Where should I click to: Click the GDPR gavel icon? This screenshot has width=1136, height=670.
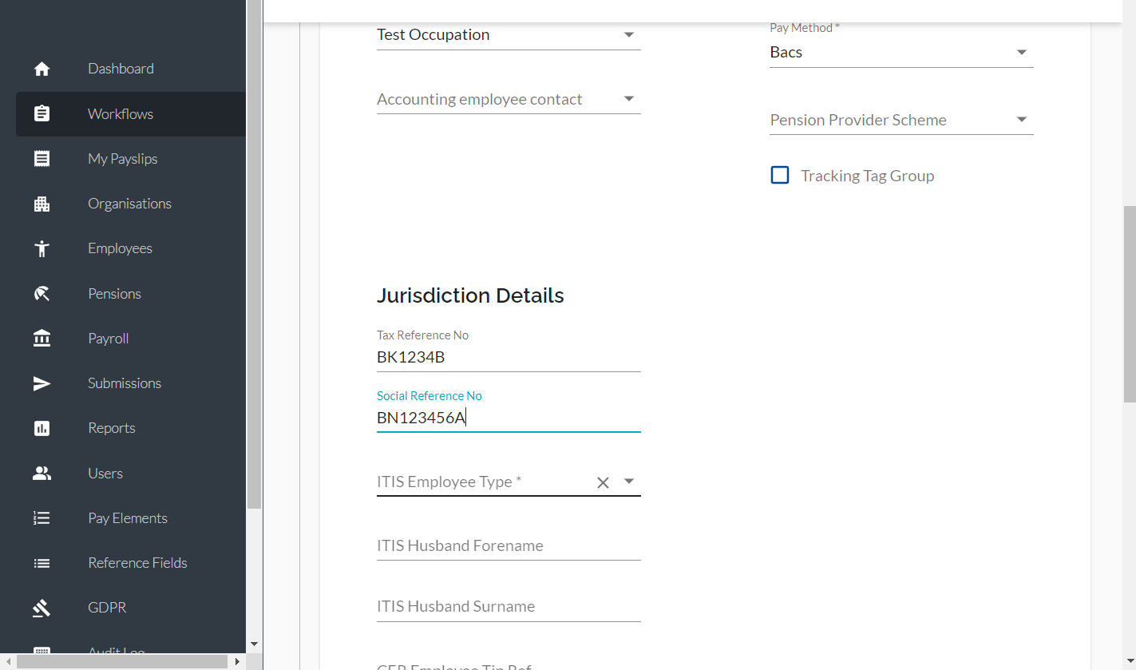pyautogui.click(x=42, y=608)
